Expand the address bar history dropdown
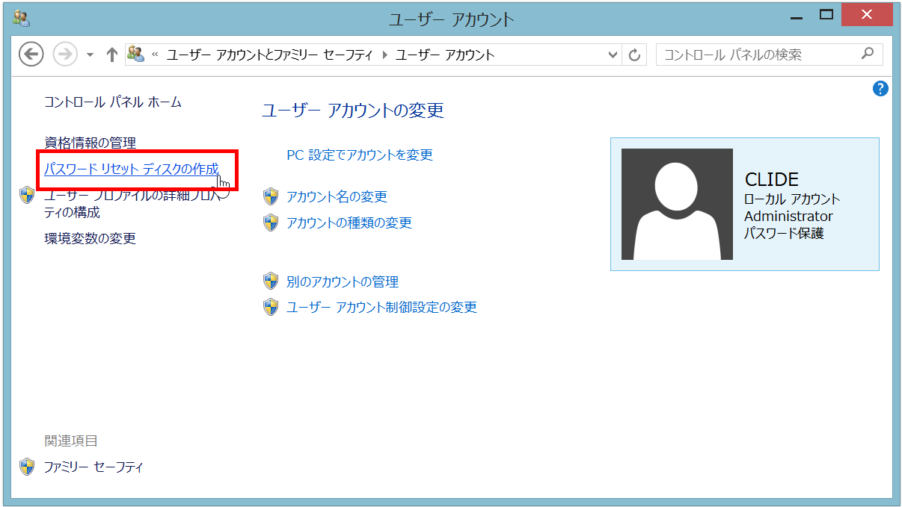902x507 pixels. [613, 55]
